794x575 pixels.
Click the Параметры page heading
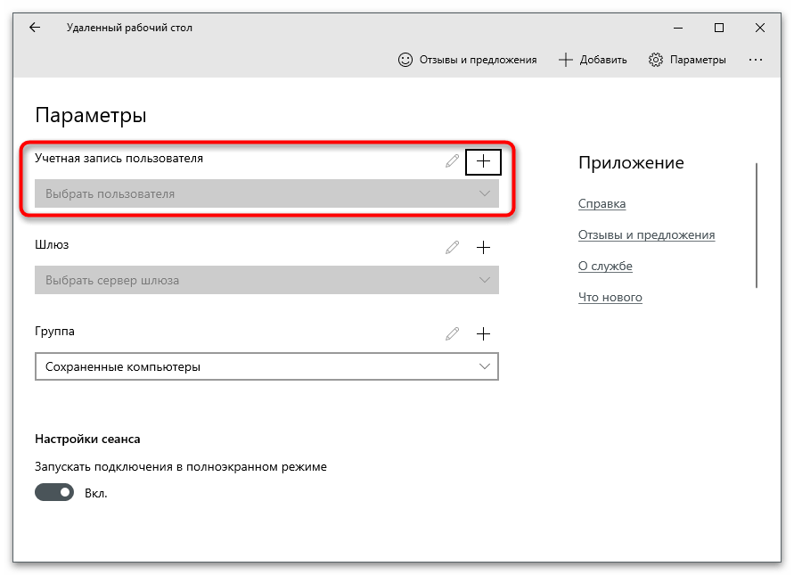click(91, 116)
